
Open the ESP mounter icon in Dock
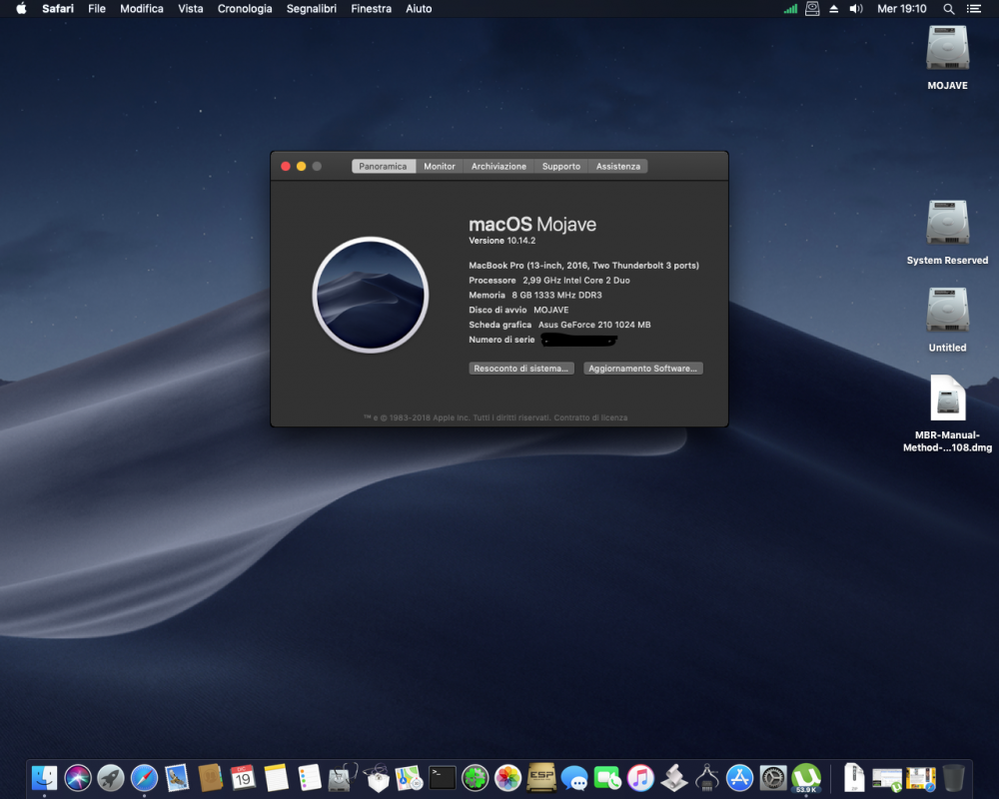541,777
